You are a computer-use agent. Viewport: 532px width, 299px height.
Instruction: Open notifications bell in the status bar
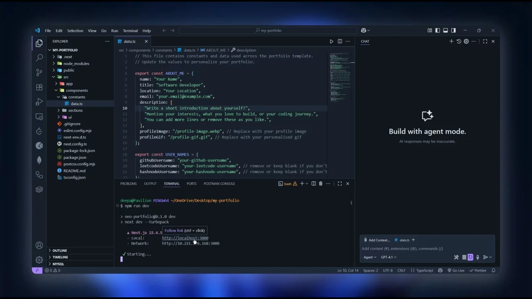pos(493,270)
